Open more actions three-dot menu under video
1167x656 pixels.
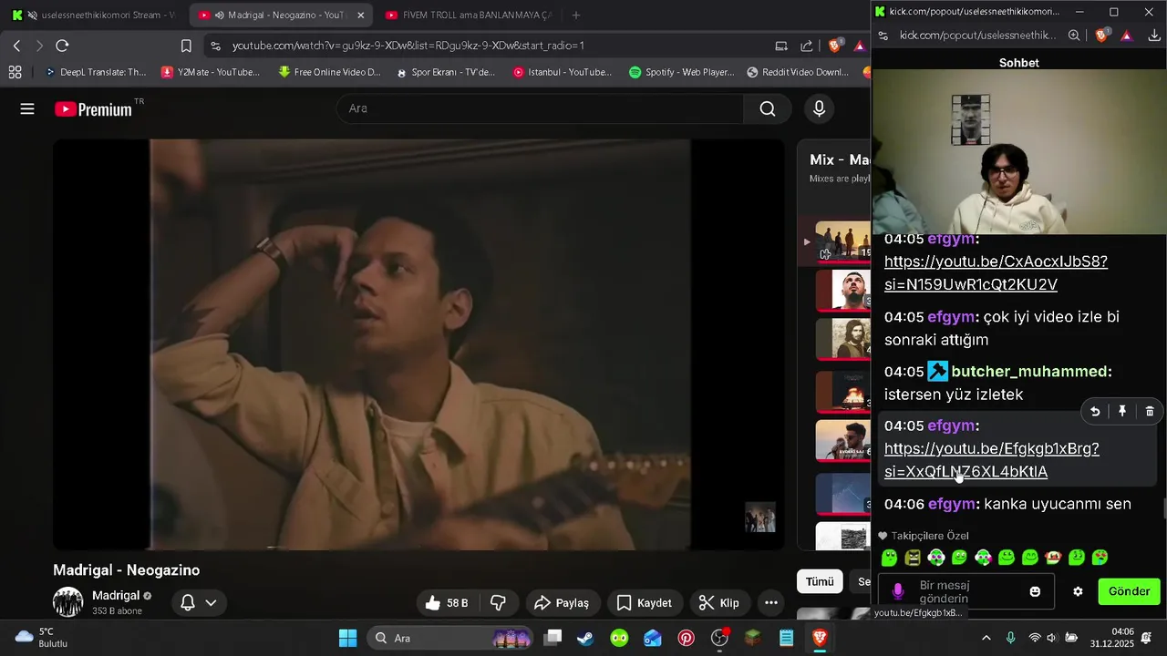(x=771, y=603)
